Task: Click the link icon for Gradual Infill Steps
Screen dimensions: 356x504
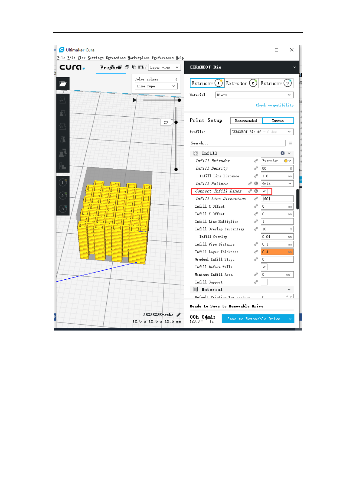Action: (x=256, y=259)
